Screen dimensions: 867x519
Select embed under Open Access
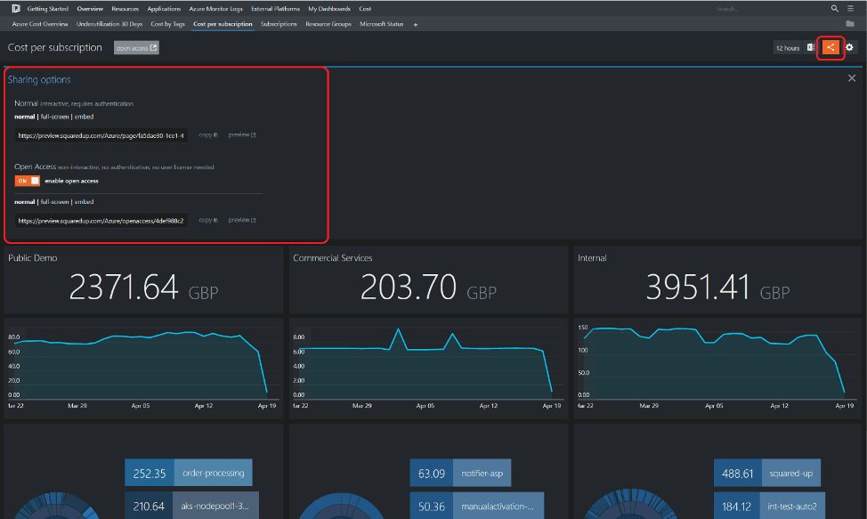click(x=84, y=202)
